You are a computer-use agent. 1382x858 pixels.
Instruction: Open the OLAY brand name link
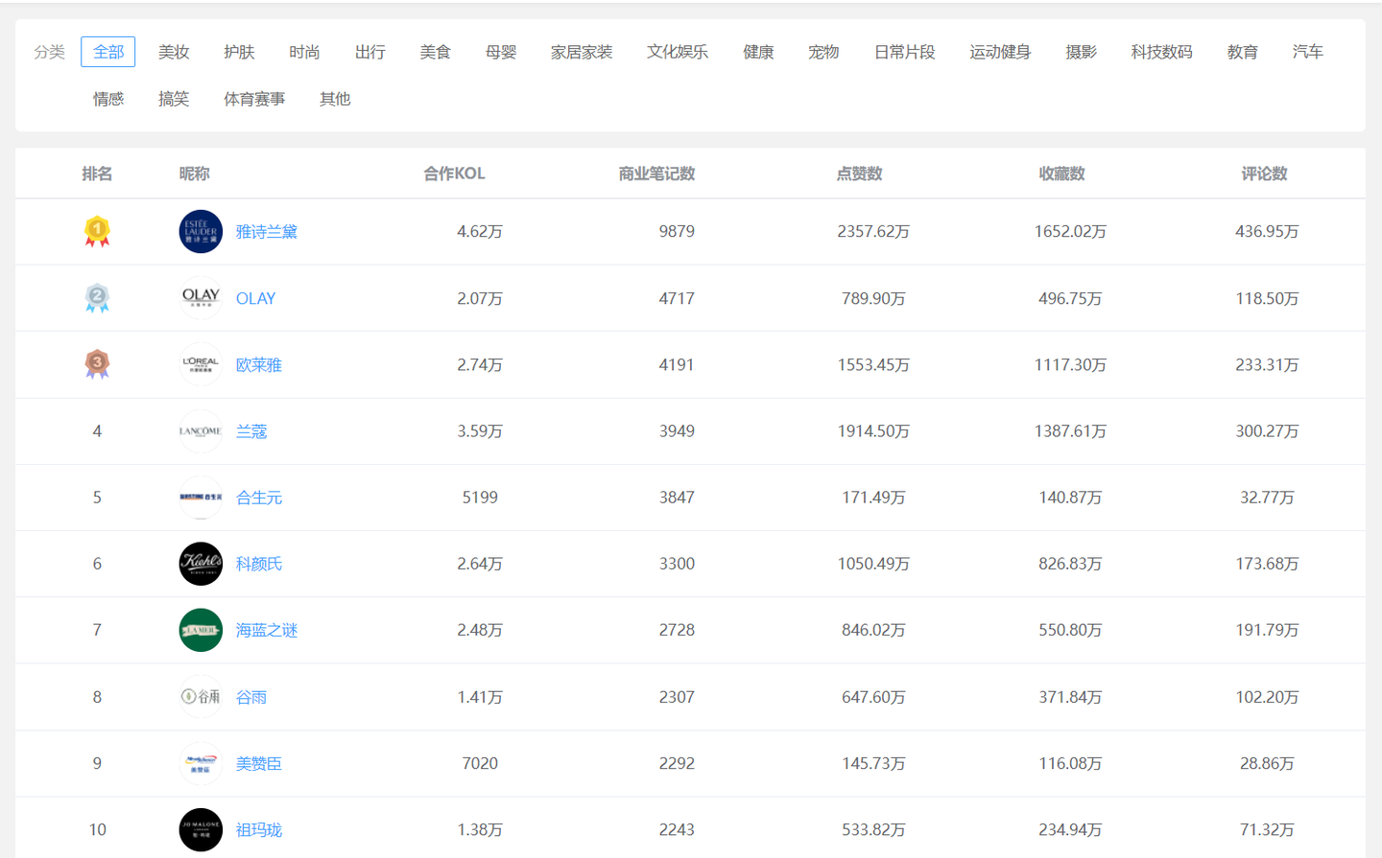pyautogui.click(x=255, y=298)
